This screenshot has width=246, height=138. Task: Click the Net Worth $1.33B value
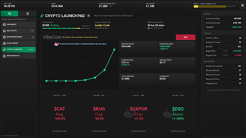click(x=150, y=6)
